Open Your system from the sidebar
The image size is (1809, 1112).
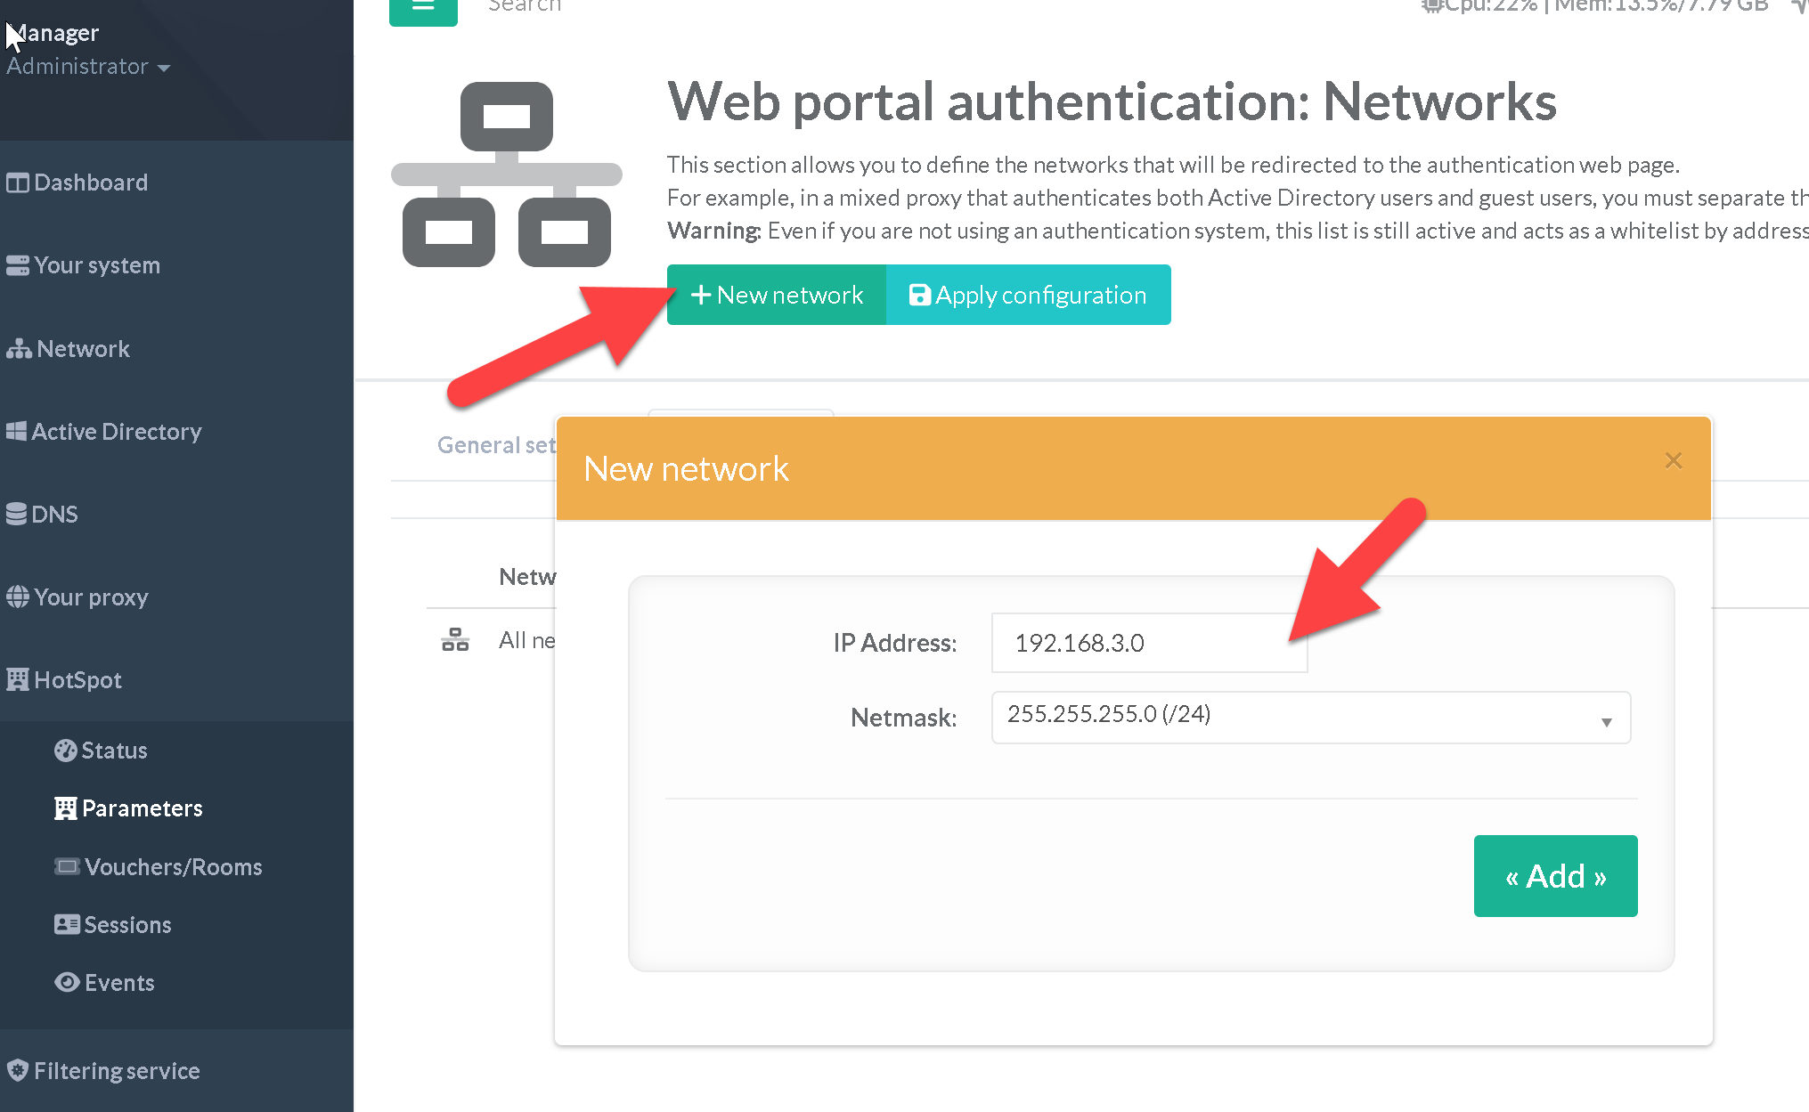pyautogui.click(x=96, y=265)
